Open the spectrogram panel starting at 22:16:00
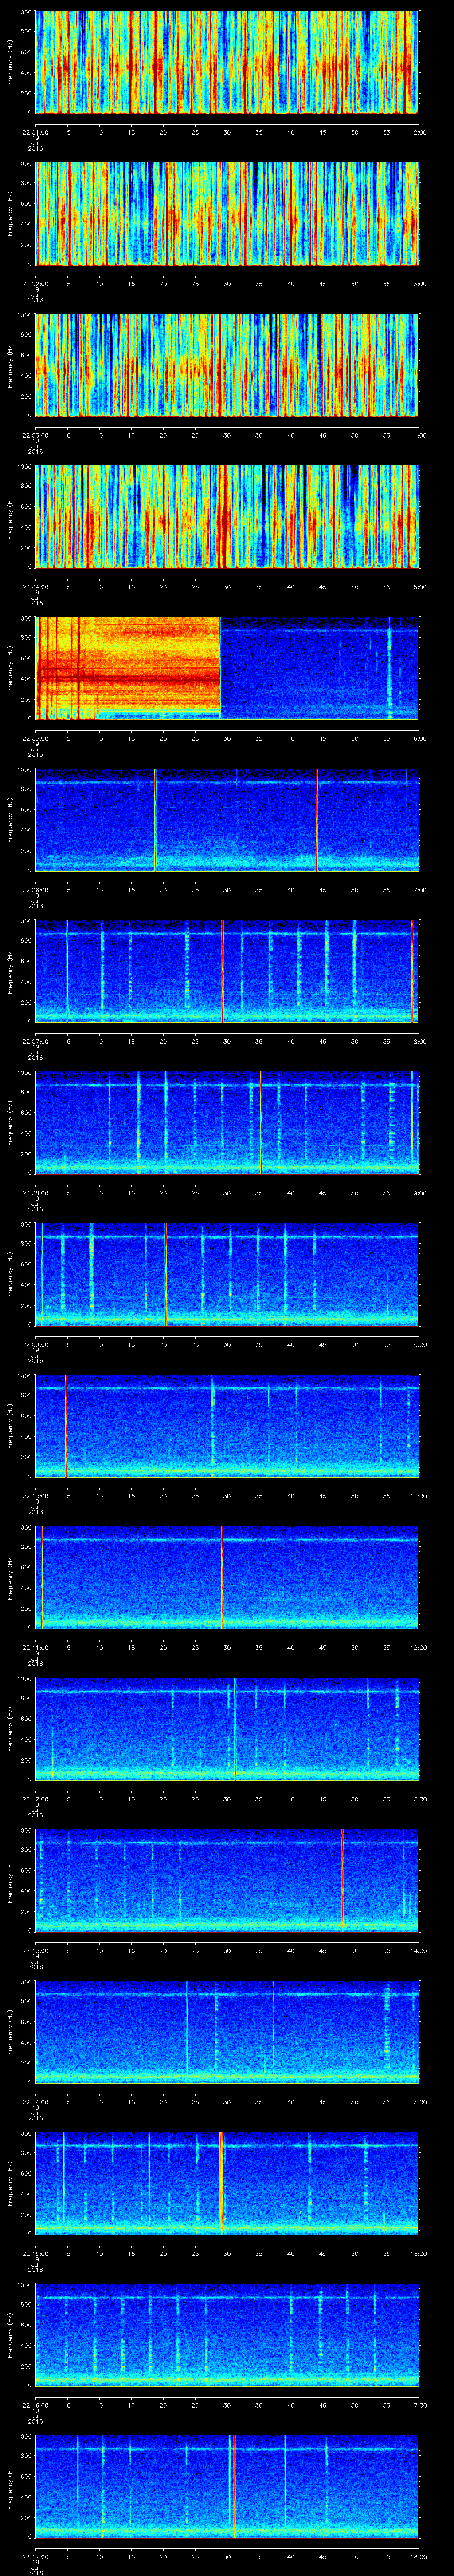454x2576 pixels. [227, 2335]
